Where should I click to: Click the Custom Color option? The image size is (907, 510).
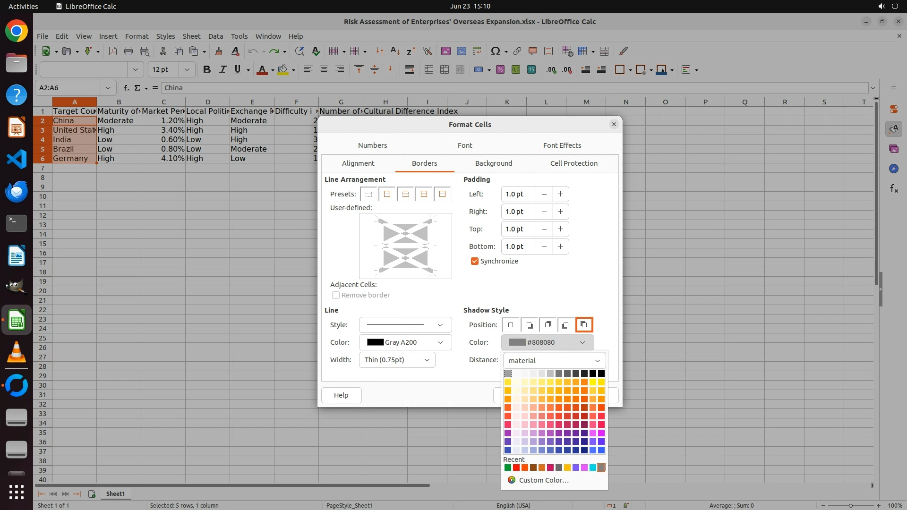543,480
